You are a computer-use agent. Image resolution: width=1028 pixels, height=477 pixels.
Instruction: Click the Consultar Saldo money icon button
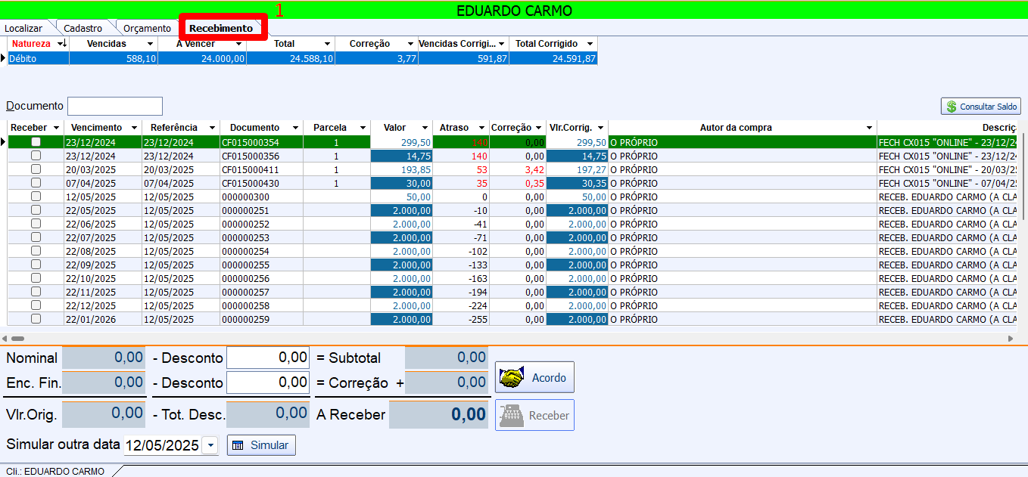pyautogui.click(x=980, y=107)
